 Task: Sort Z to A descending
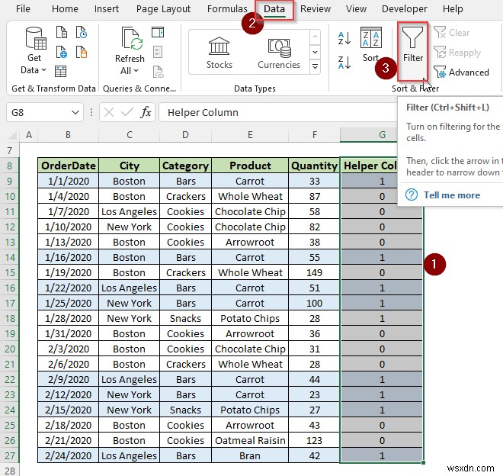click(344, 63)
